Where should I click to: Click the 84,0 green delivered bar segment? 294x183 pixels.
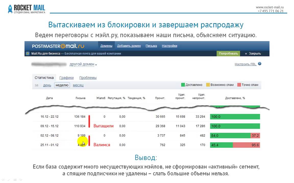[230, 135]
